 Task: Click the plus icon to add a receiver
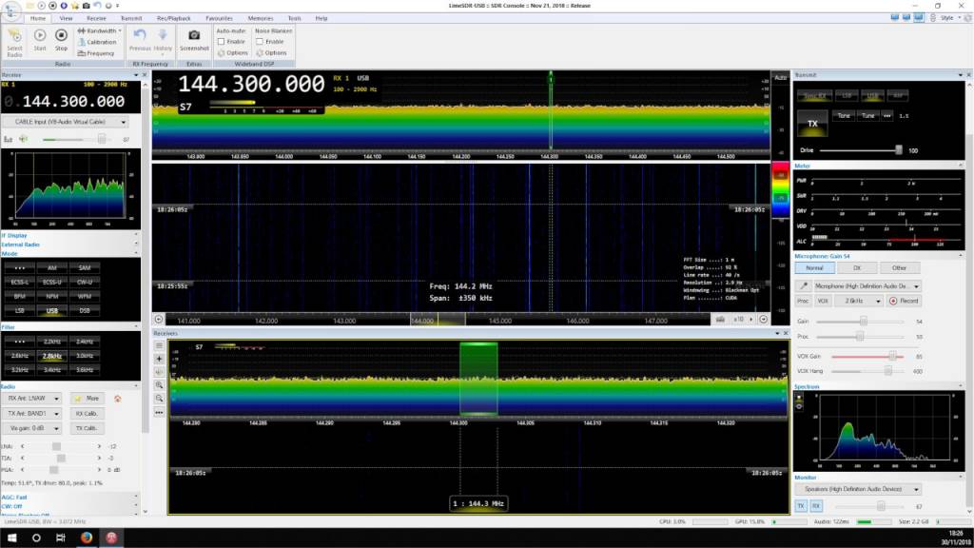point(159,359)
